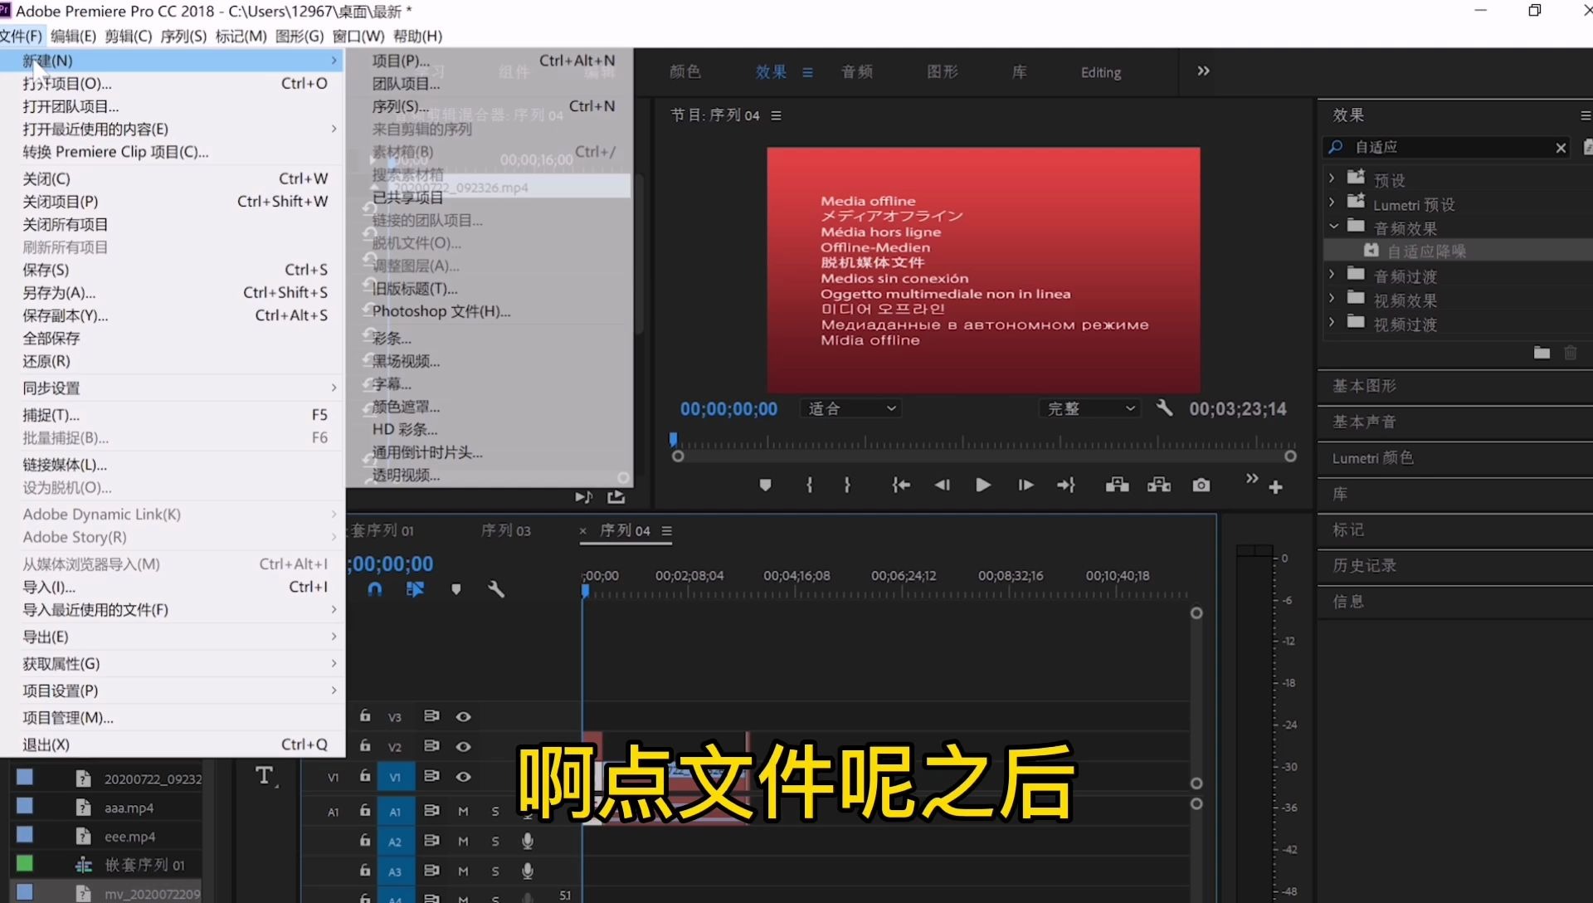Switch to the 颜色 workspace tab
The width and height of the screenshot is (1593, 903).
[685, 72]
